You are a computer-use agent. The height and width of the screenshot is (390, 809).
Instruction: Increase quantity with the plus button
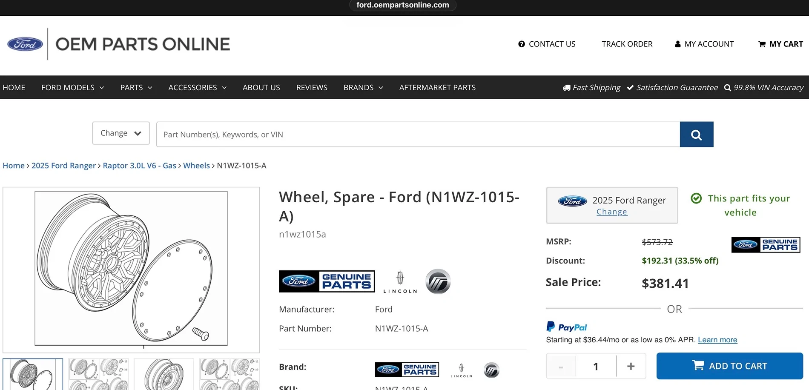[x=631, y=366]
